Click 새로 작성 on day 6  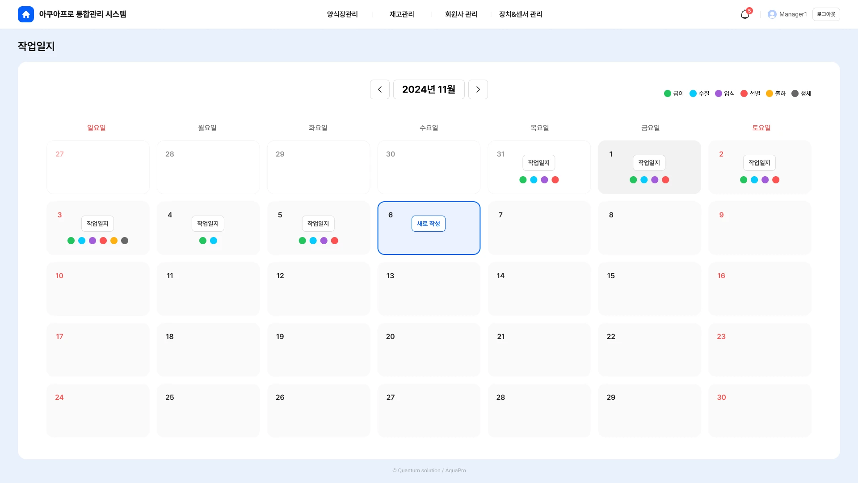(x=429, y=224)
